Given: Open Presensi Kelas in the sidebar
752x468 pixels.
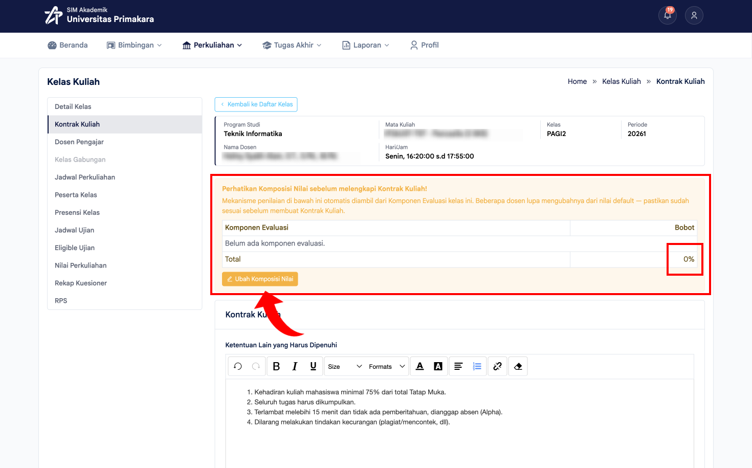Looking at the screenshot, I should (125, 212).
